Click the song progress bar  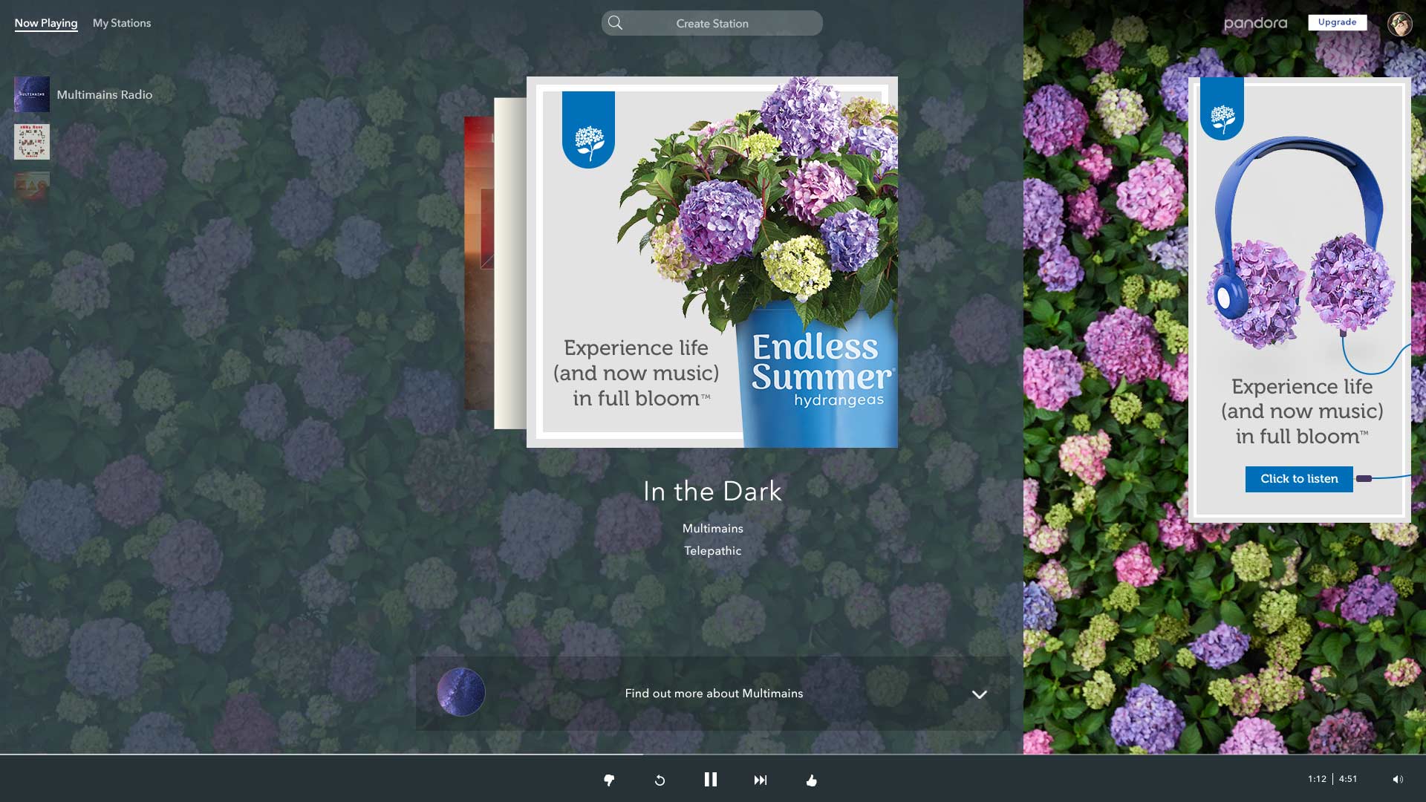[x=713, y=754]
